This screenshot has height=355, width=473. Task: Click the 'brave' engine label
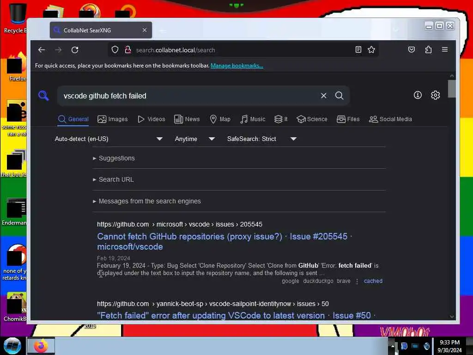[344, 281]
